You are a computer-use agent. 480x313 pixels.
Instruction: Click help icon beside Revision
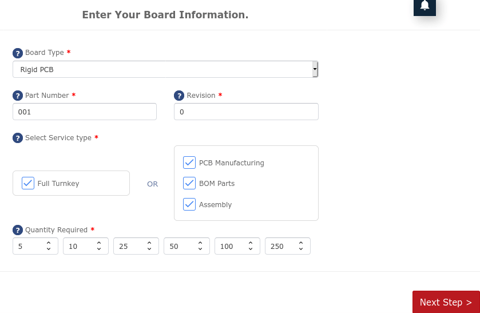(179, 96)
